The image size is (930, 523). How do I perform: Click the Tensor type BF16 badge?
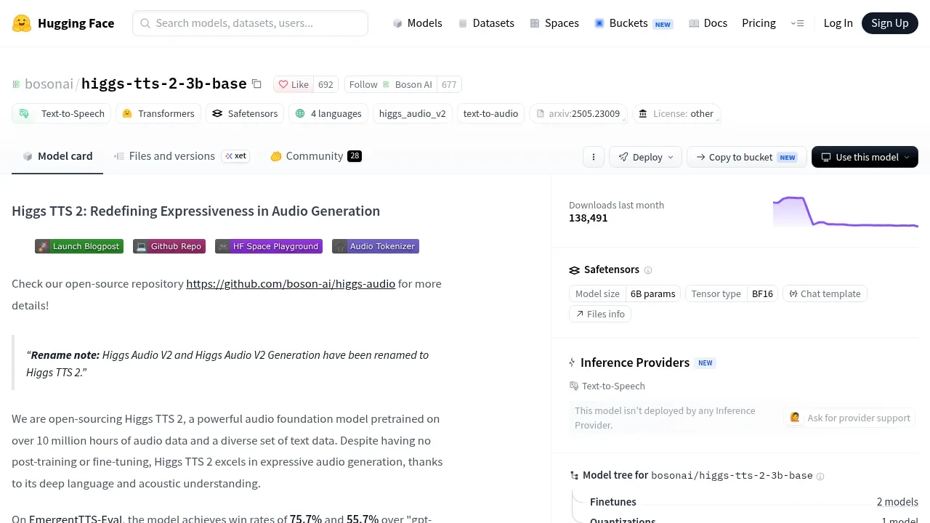pos(732,293)
